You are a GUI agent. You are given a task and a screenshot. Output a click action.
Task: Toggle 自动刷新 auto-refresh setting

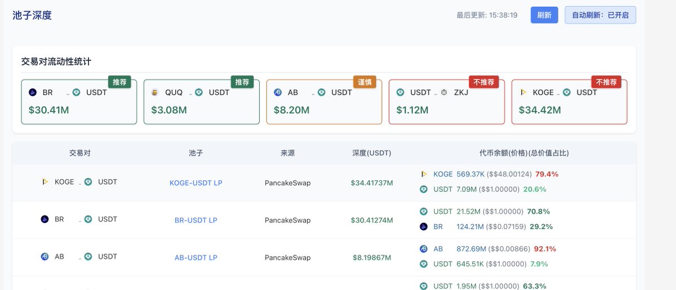(601, 15)
